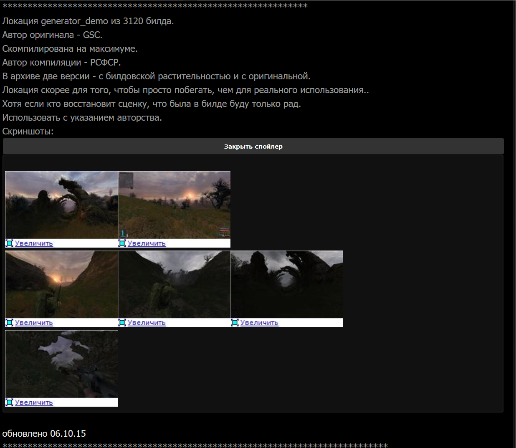The image size is (516, 448).
Task: Click the line 'Скомпилирована на максимуме.'
Action: point(70,49)
